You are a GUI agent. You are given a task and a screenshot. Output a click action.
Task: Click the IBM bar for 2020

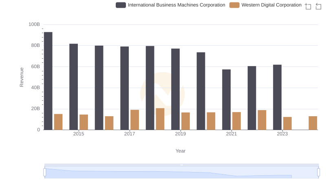[201, 91]
